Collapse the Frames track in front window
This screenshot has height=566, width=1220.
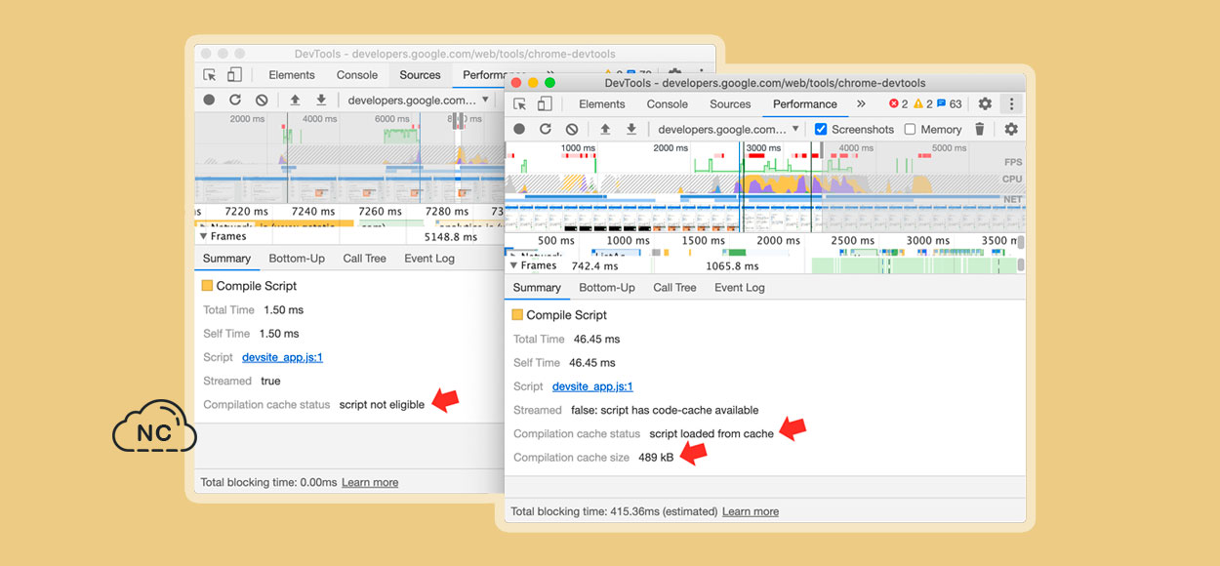pyautogui.click(x=514, y=265)
